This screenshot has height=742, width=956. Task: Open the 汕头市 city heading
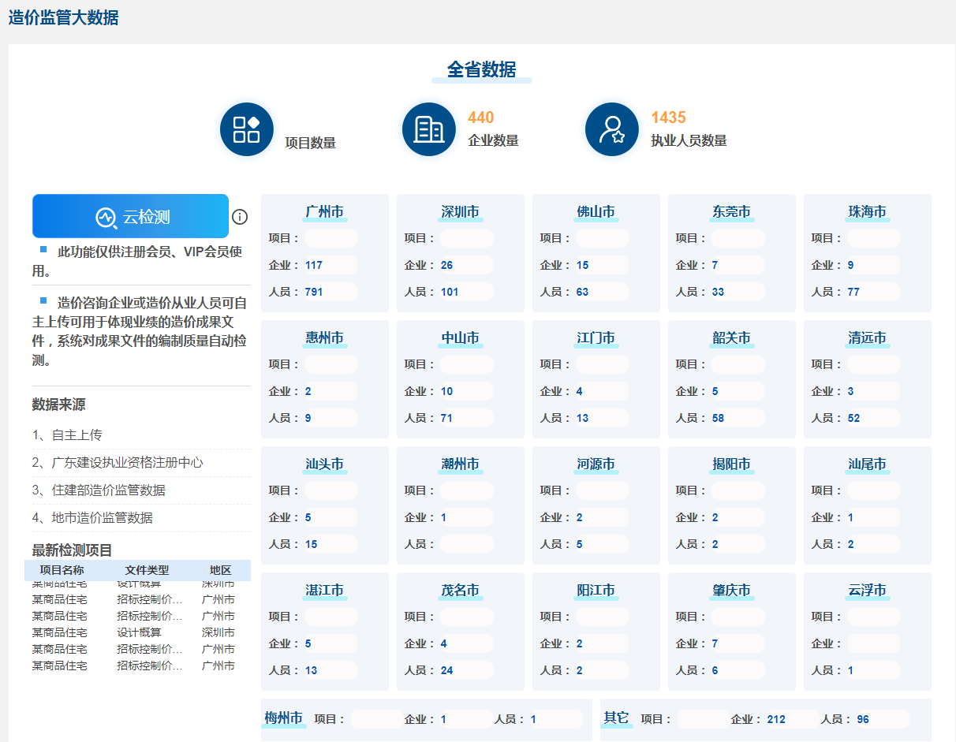pyautogui.click(x=324, y=464)
